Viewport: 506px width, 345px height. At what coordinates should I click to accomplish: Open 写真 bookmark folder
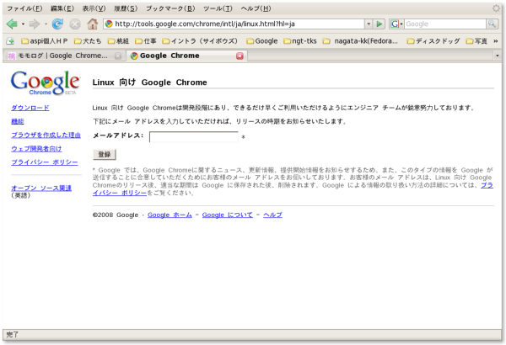point(476,41)
